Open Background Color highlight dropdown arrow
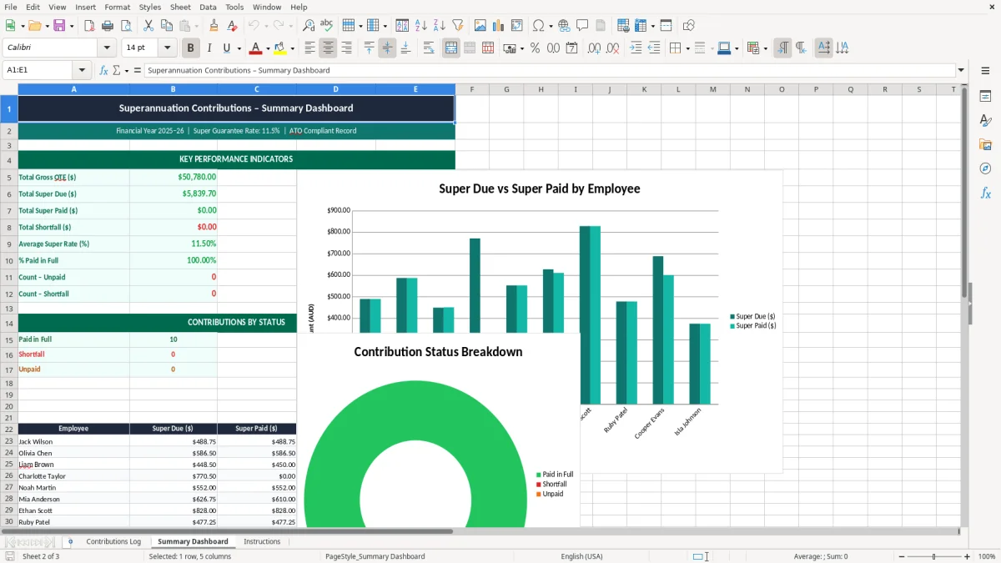The height and width of the screenshot is (563, 1001). pyautogui.click(x=292, y=48)
